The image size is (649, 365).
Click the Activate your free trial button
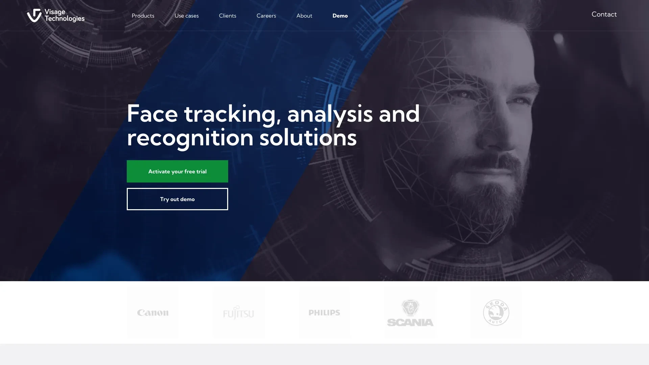tap(177, 171)
